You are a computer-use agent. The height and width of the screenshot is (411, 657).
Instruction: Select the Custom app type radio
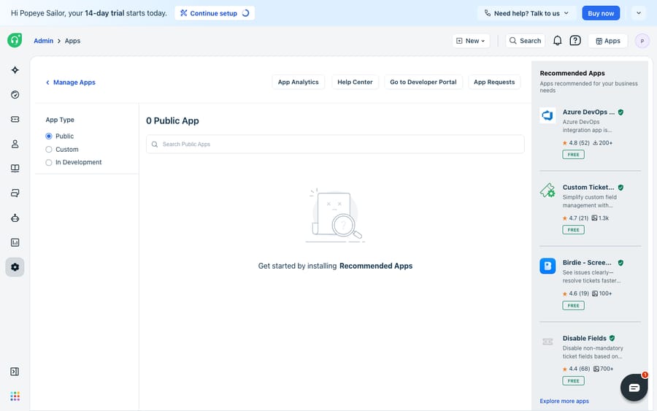point(49,150)
